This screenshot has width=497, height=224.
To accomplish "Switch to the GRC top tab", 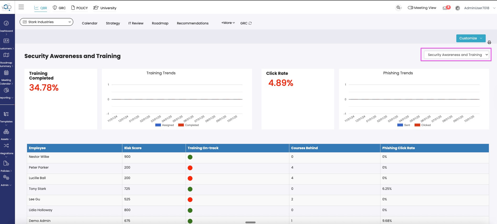I will point(59,8).
